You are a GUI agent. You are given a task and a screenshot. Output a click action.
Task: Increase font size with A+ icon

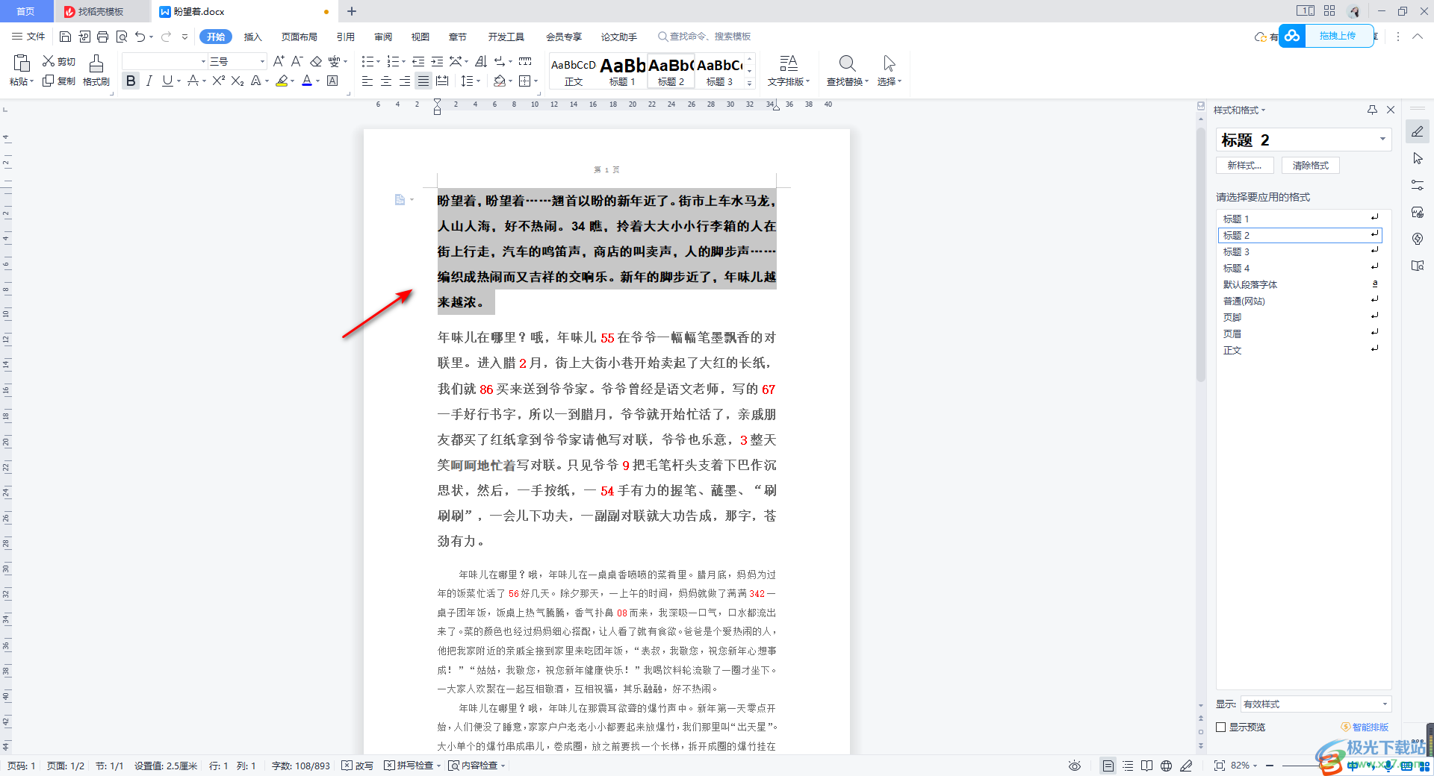pos(279,61)
